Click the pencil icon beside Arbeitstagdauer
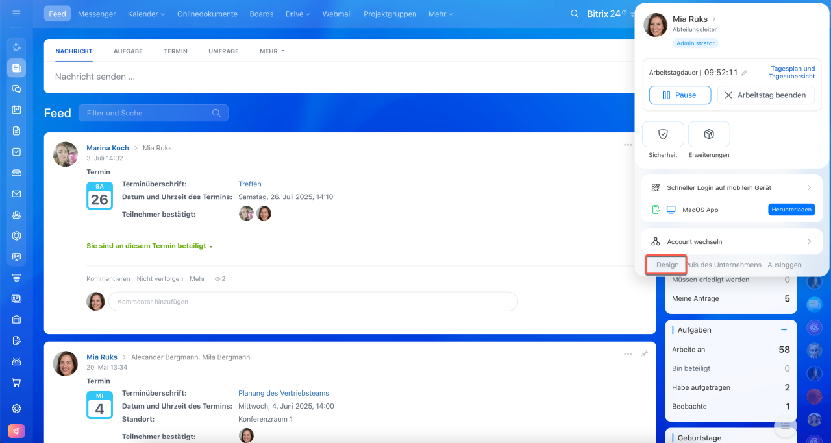 pos(745,73)
